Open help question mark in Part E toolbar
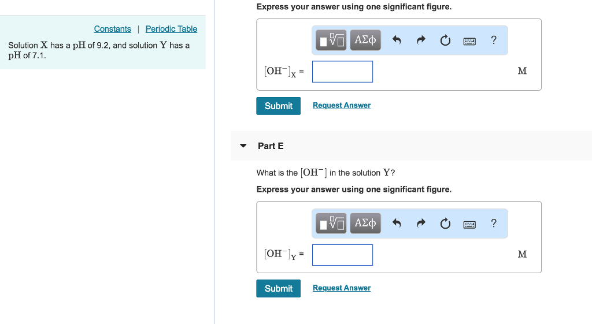Screen dimensions: 592x324 point(493,224)
